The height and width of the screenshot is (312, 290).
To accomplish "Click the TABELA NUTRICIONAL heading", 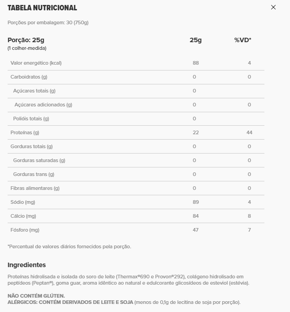I will [x=42, y=8].
